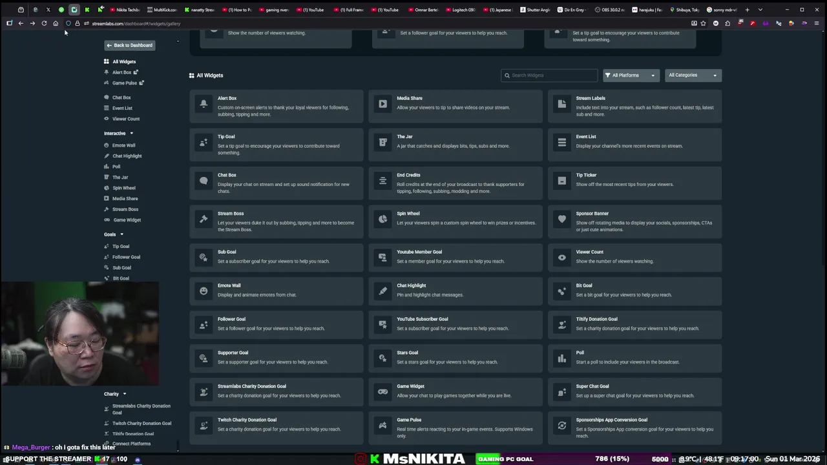The image size is (827, 465).
Task: Open the Bit Goal widget card
Action: tap(634, 291)
